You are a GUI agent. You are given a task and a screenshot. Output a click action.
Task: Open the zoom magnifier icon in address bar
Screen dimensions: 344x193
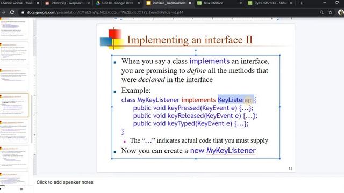(321, 12)
